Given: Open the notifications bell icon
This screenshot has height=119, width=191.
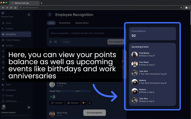Looking at the screenshot, I should (29, 14).
